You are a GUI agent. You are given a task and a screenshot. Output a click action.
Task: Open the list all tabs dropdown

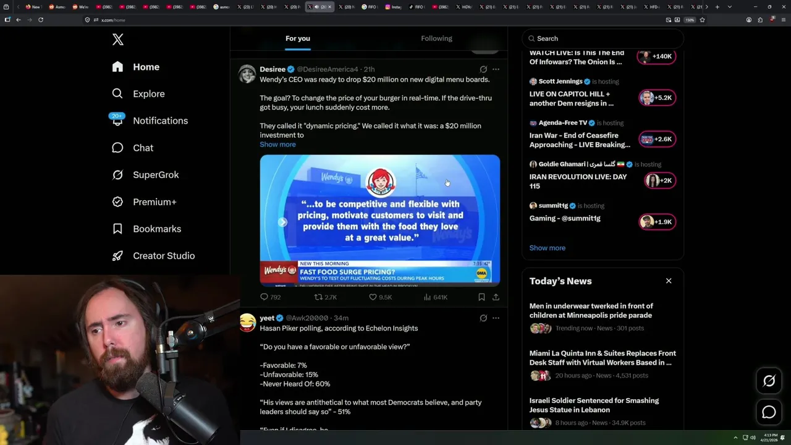point(730,7)
